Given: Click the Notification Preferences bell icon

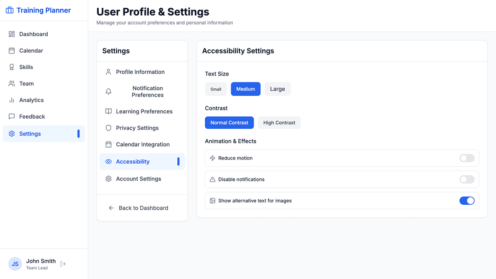Looking at the screenshot, I should coord(108,92).
